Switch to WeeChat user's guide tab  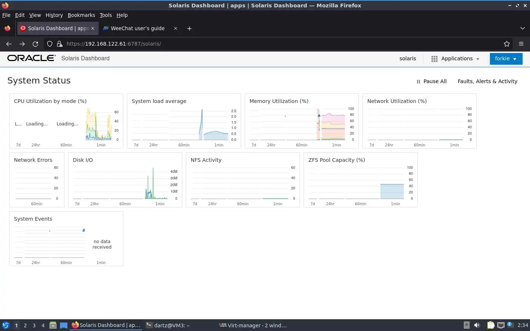(x=140, y=28)
